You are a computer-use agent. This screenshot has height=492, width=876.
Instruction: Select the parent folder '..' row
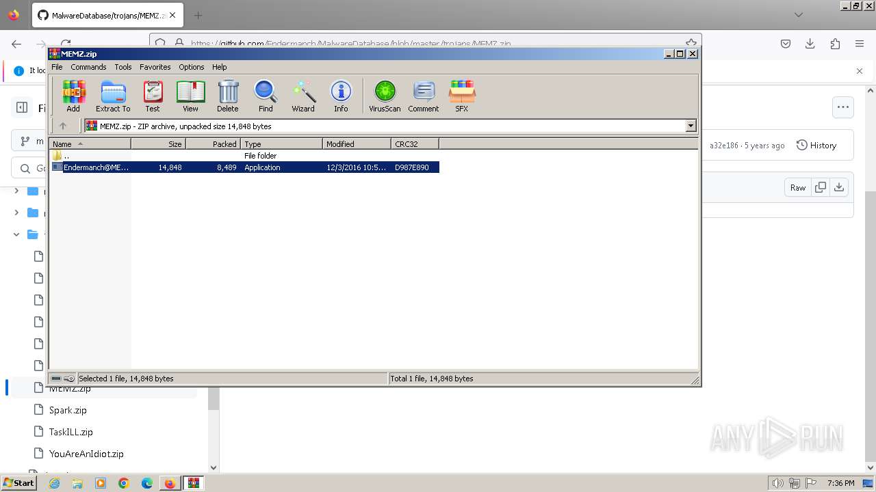244,156
